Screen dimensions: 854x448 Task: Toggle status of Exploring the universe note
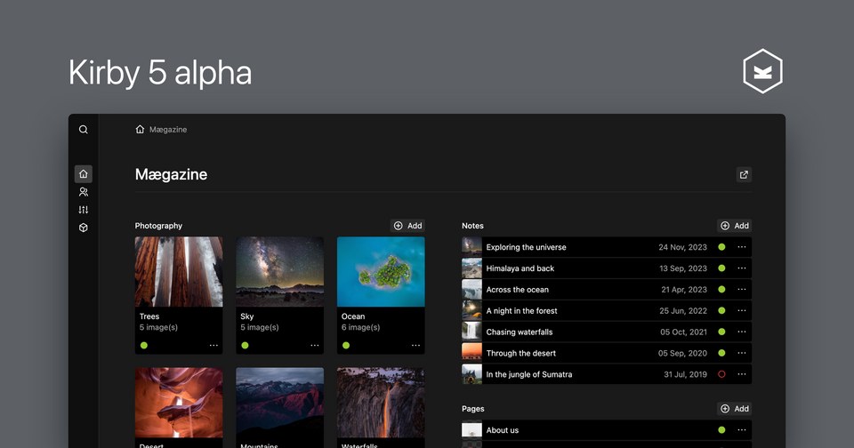point(721,247)
